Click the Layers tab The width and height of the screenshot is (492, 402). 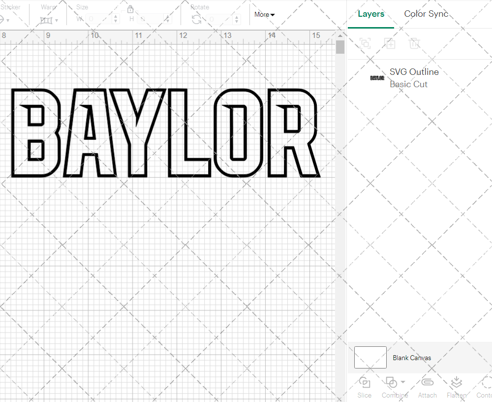pos(371,14)
